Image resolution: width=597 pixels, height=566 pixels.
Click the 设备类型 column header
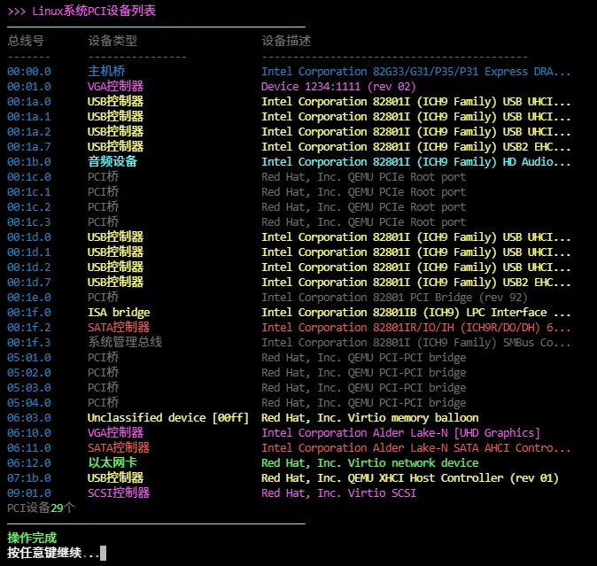point(112,41)
